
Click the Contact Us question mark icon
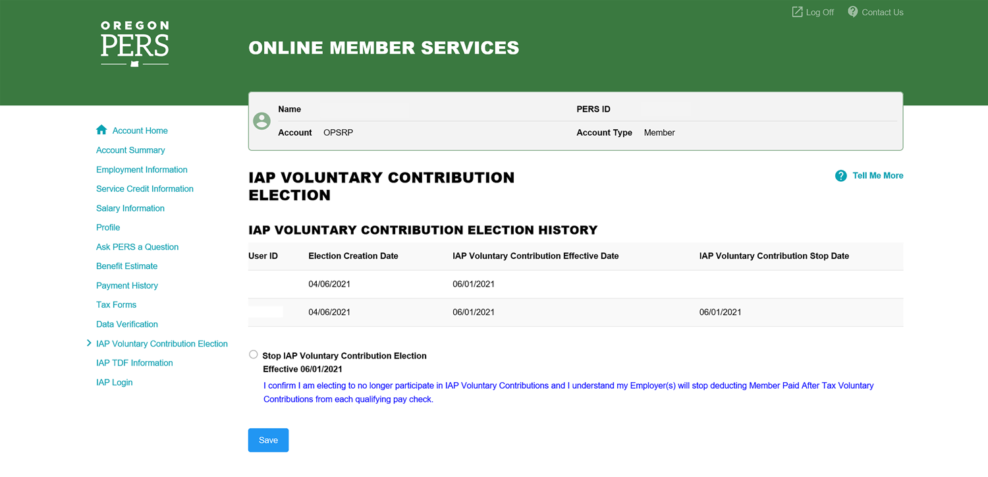pyautogui.click(x=852, y=12)
